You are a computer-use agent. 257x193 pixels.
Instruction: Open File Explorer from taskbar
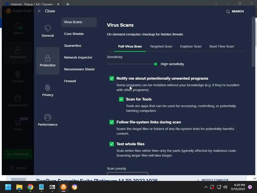click(19, 187)
